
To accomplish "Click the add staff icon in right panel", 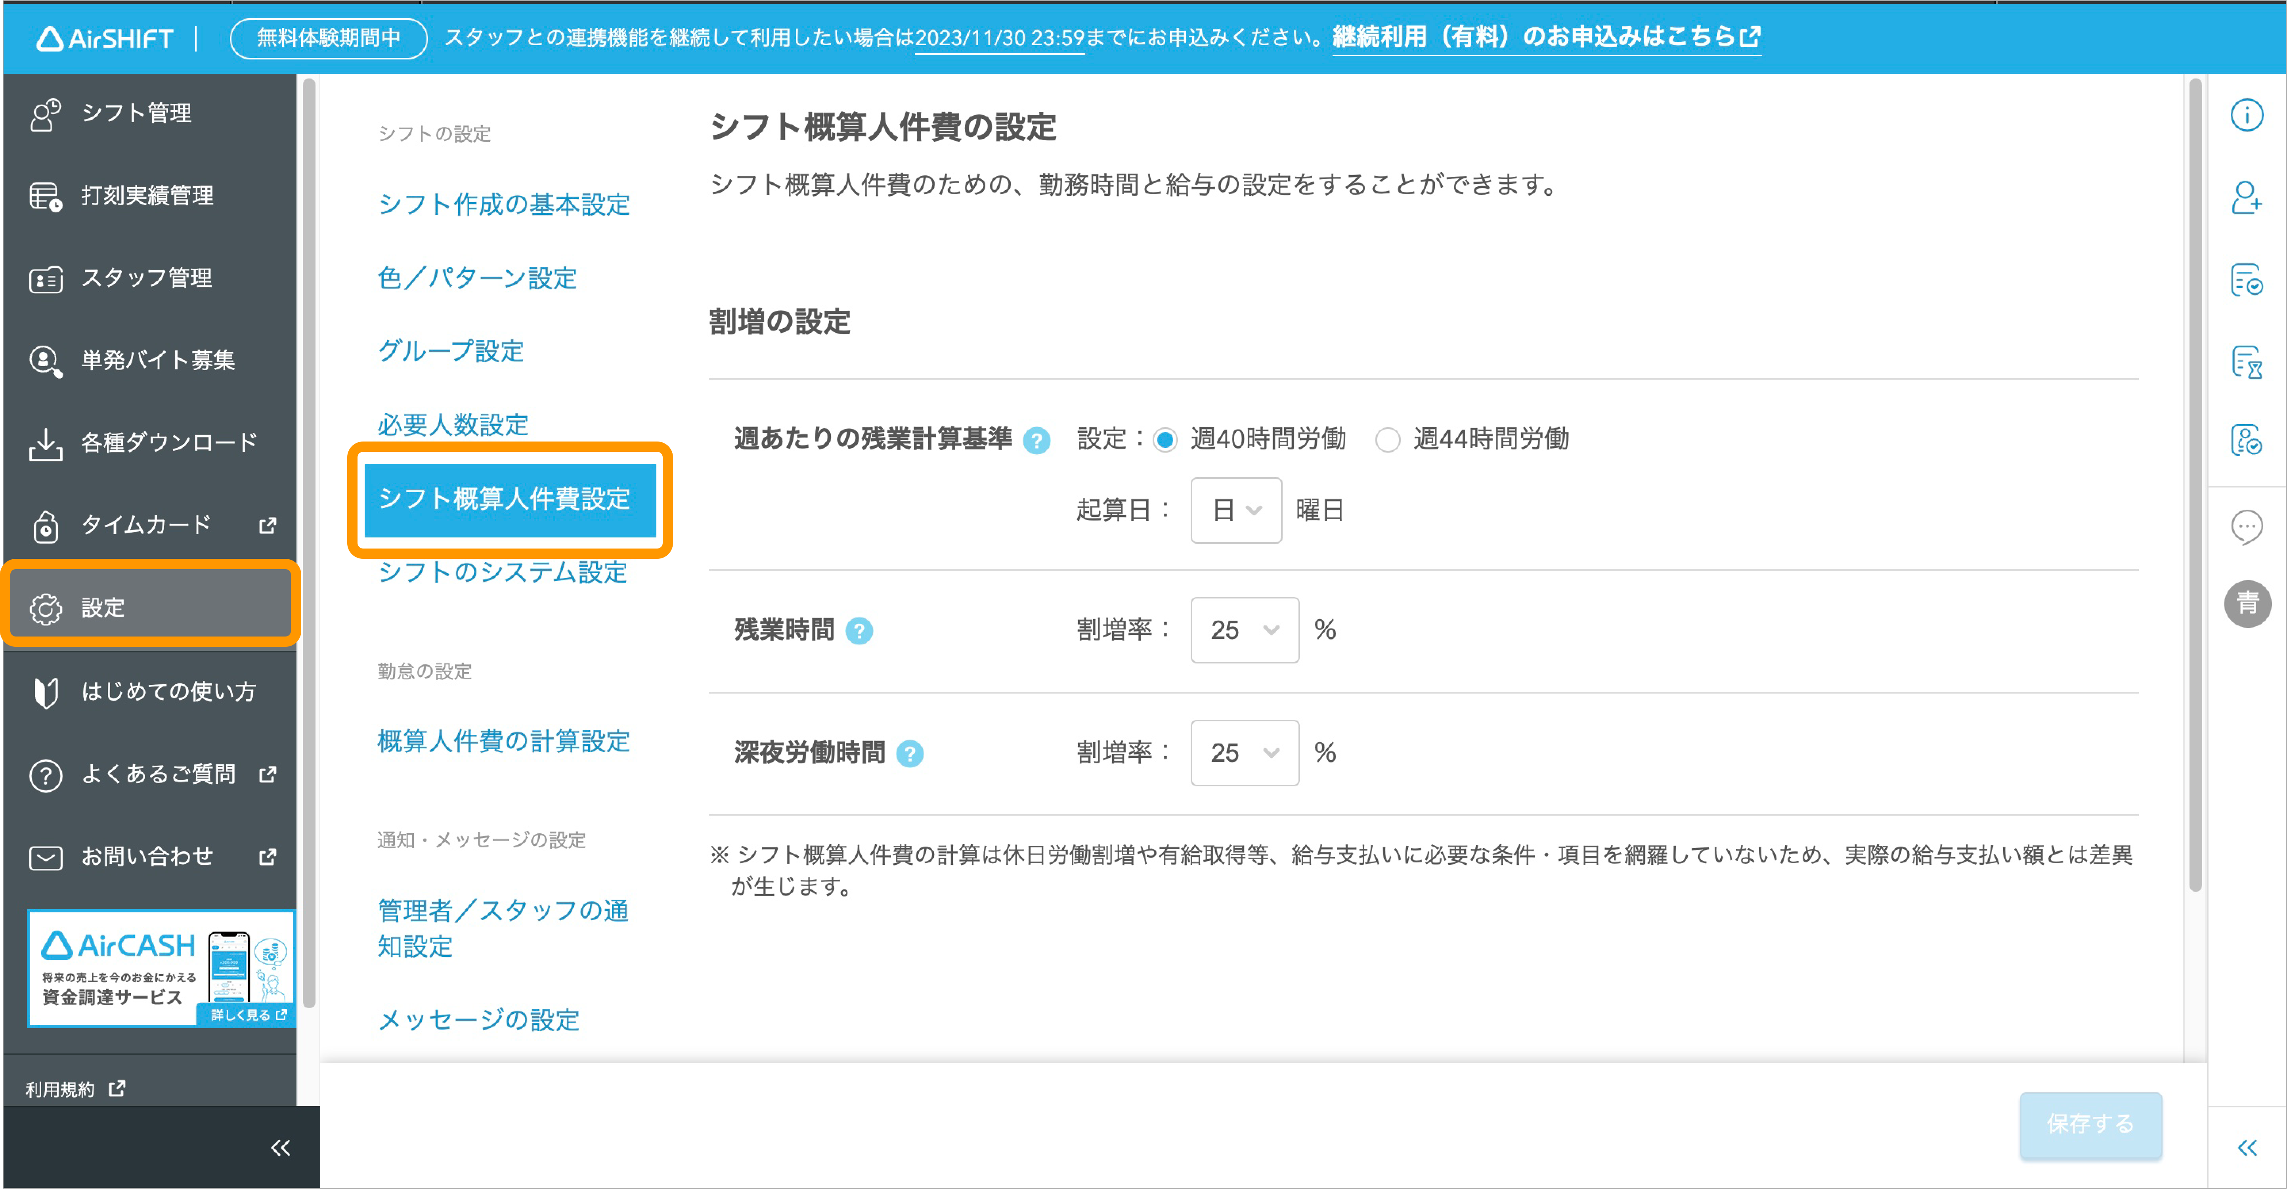I will point(2246,197).
